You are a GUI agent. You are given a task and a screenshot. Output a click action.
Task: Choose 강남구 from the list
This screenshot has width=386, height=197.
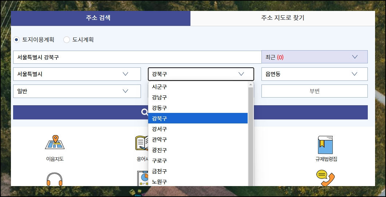point(198,97)
